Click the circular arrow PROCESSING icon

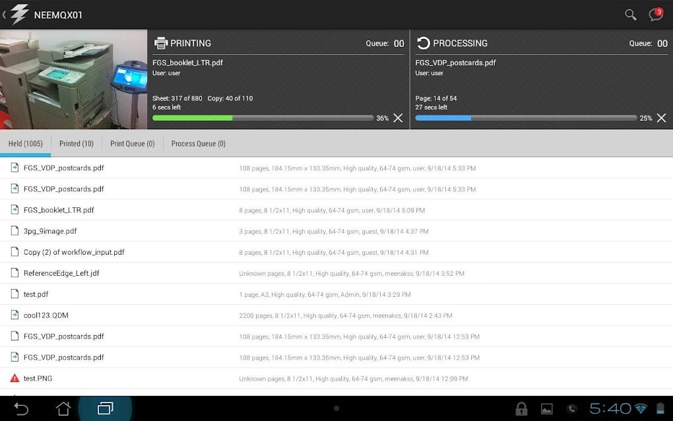click(423, 43)
